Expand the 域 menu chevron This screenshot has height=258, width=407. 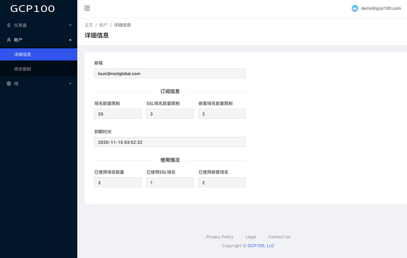pyautogui.click(x=70, y=84)
